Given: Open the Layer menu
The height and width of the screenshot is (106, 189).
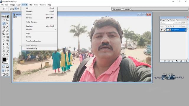Looking at the screenshot, I should point(18,5).
